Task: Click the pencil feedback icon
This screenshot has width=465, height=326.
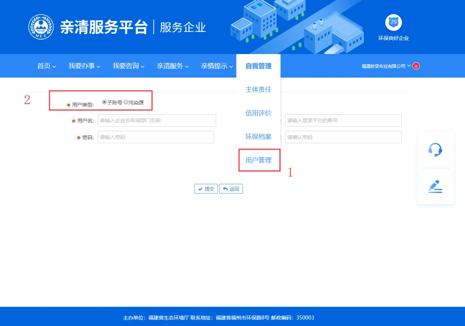Action: click(x=435, y=186)
